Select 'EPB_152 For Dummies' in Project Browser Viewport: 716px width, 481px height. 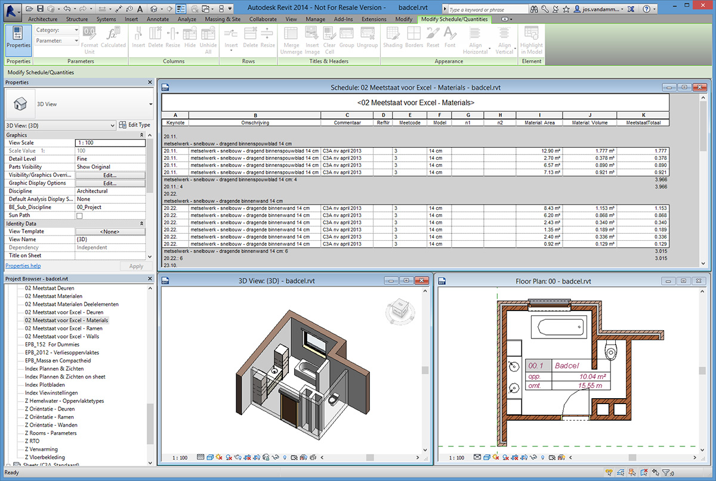point(52,345)
